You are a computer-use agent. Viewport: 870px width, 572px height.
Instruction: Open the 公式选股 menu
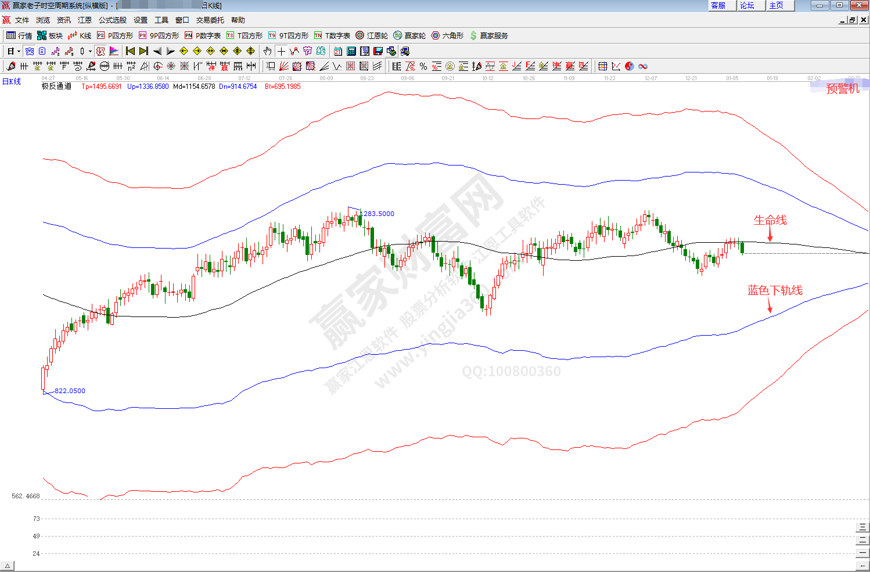[112, 20]
